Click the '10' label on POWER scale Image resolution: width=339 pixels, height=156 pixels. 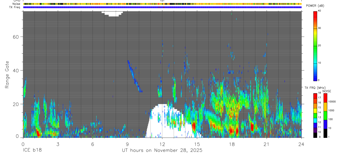[x=319, y=63]
